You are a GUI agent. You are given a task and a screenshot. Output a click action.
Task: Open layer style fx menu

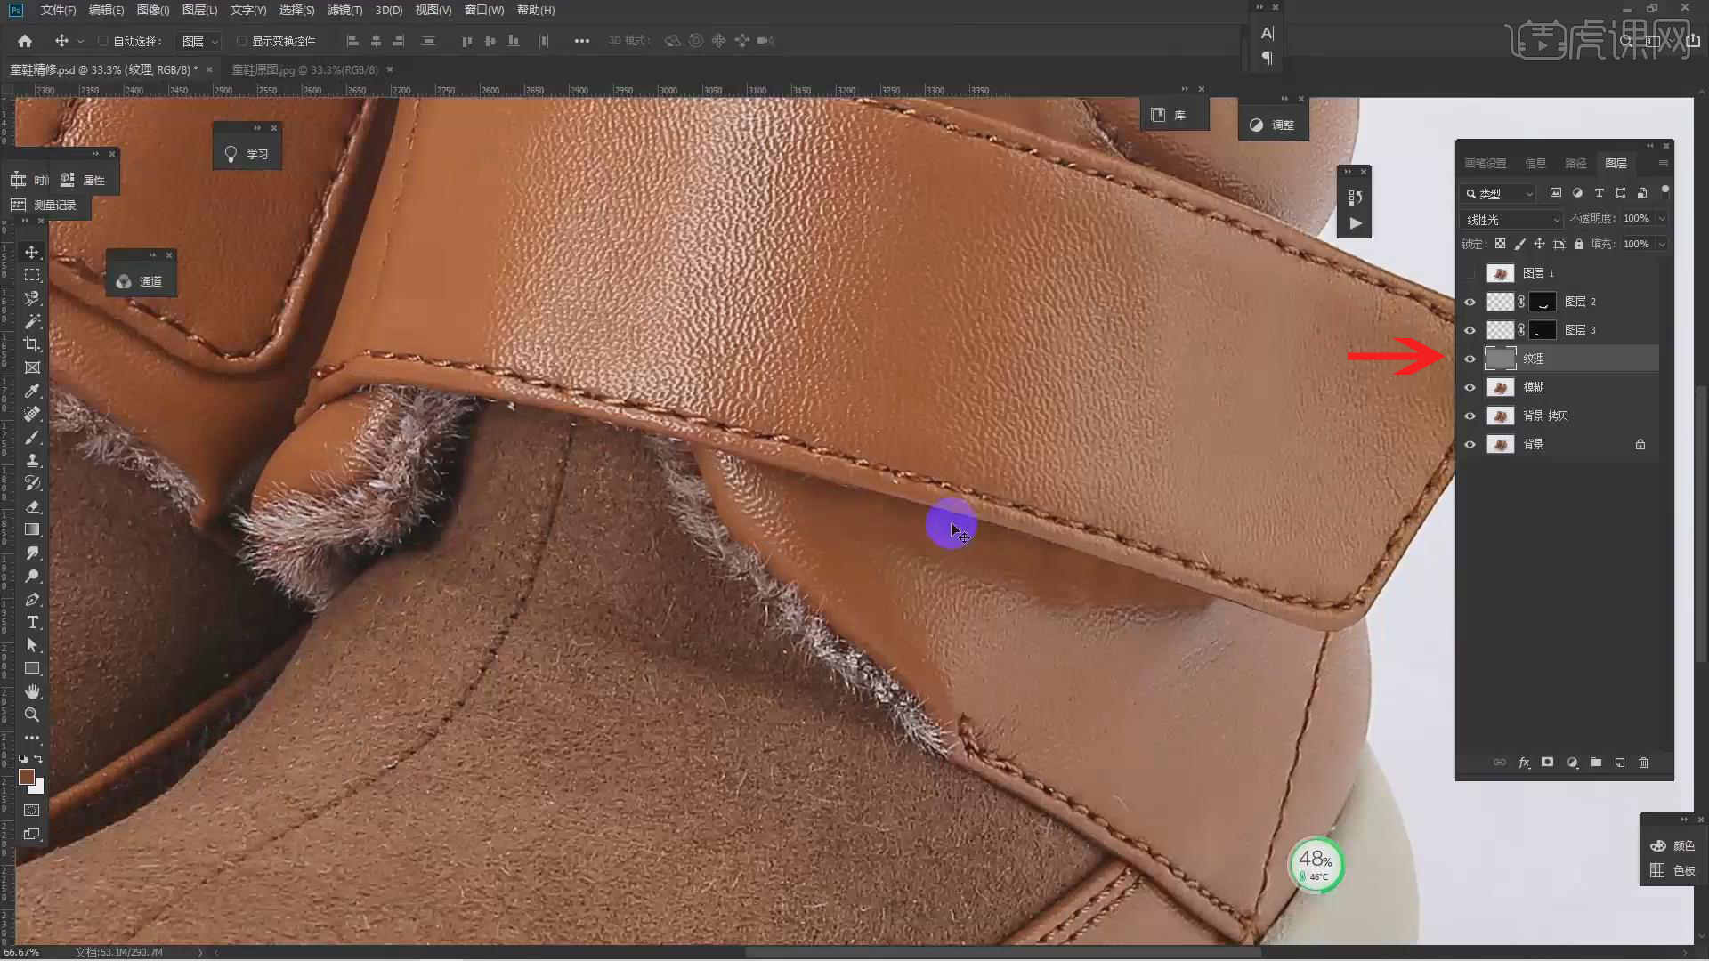pos(1524,763)
